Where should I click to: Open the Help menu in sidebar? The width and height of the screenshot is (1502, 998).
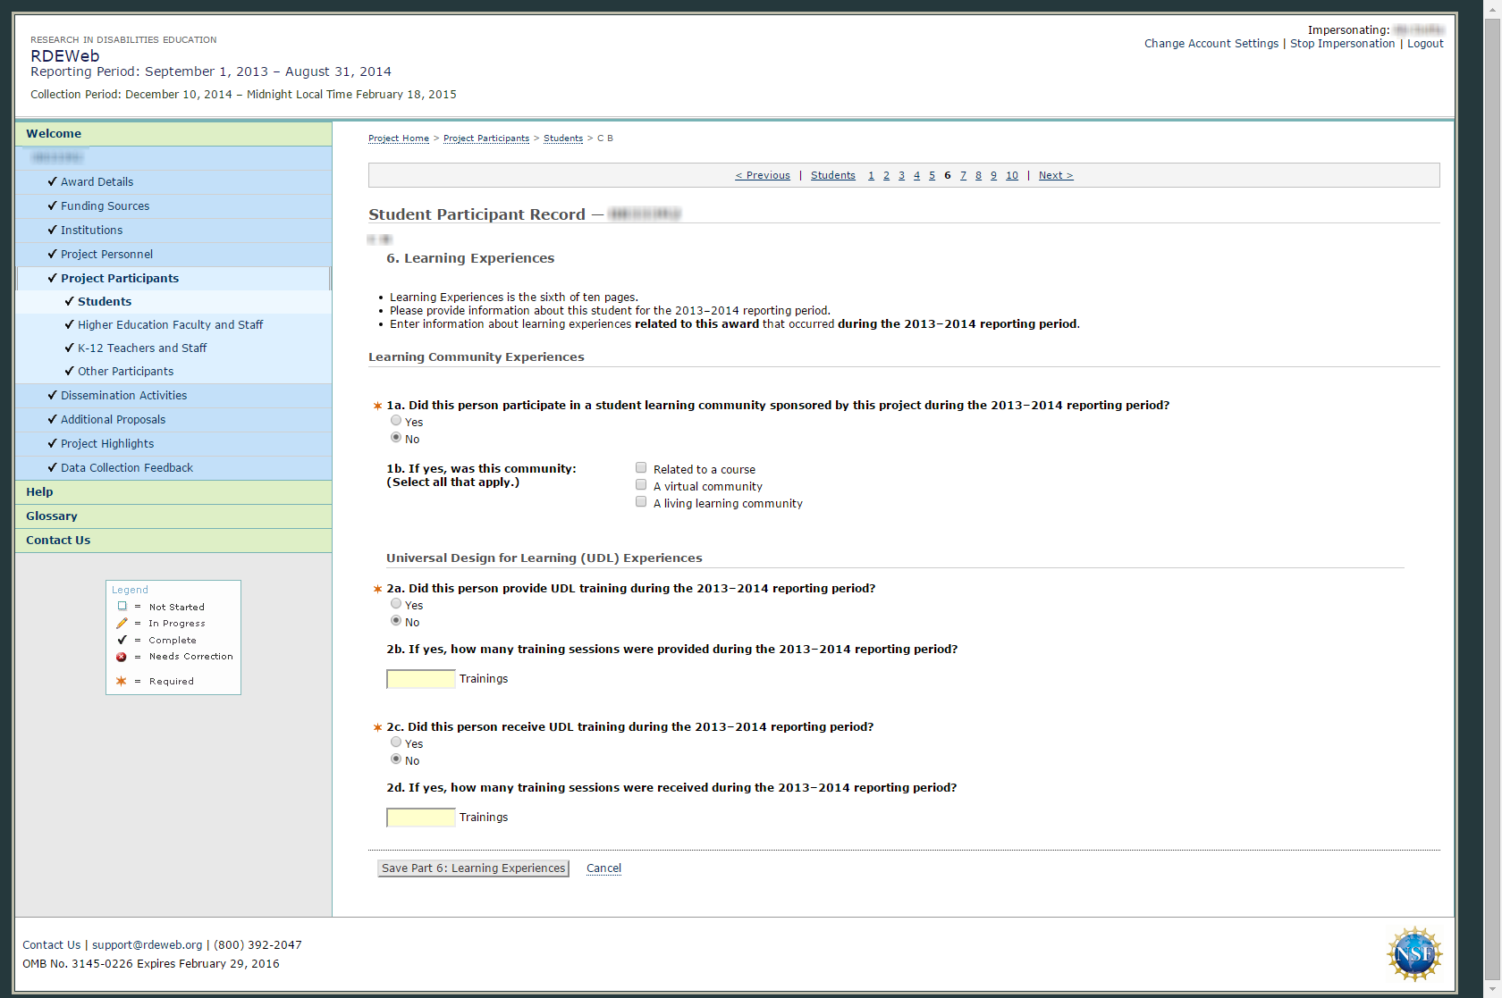(x=39, y=492)
